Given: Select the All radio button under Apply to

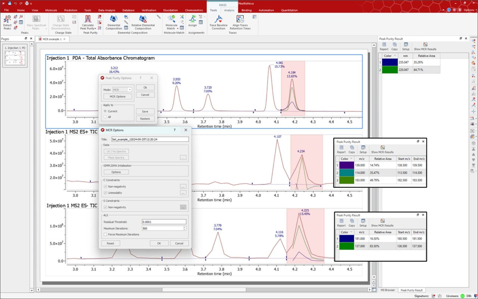Looking at the screenshot, I should tap(105, 117).
